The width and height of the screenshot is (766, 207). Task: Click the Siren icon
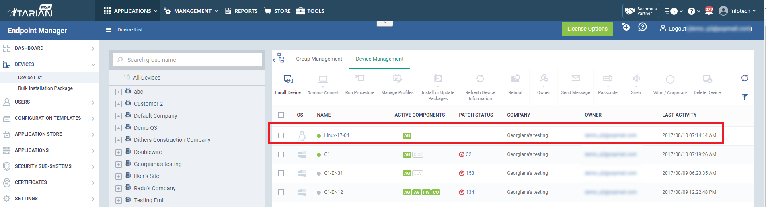tap(636, 79)
